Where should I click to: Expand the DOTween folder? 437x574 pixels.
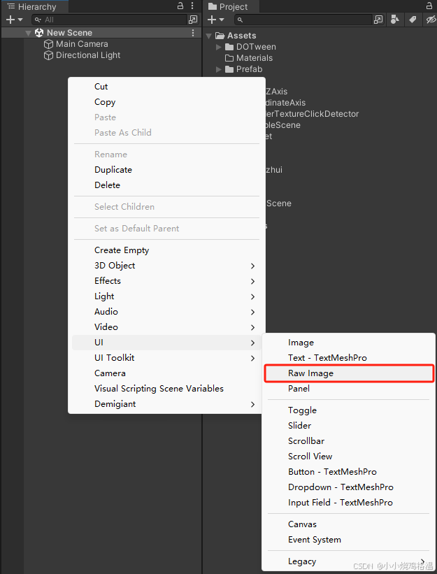point(220,46)
